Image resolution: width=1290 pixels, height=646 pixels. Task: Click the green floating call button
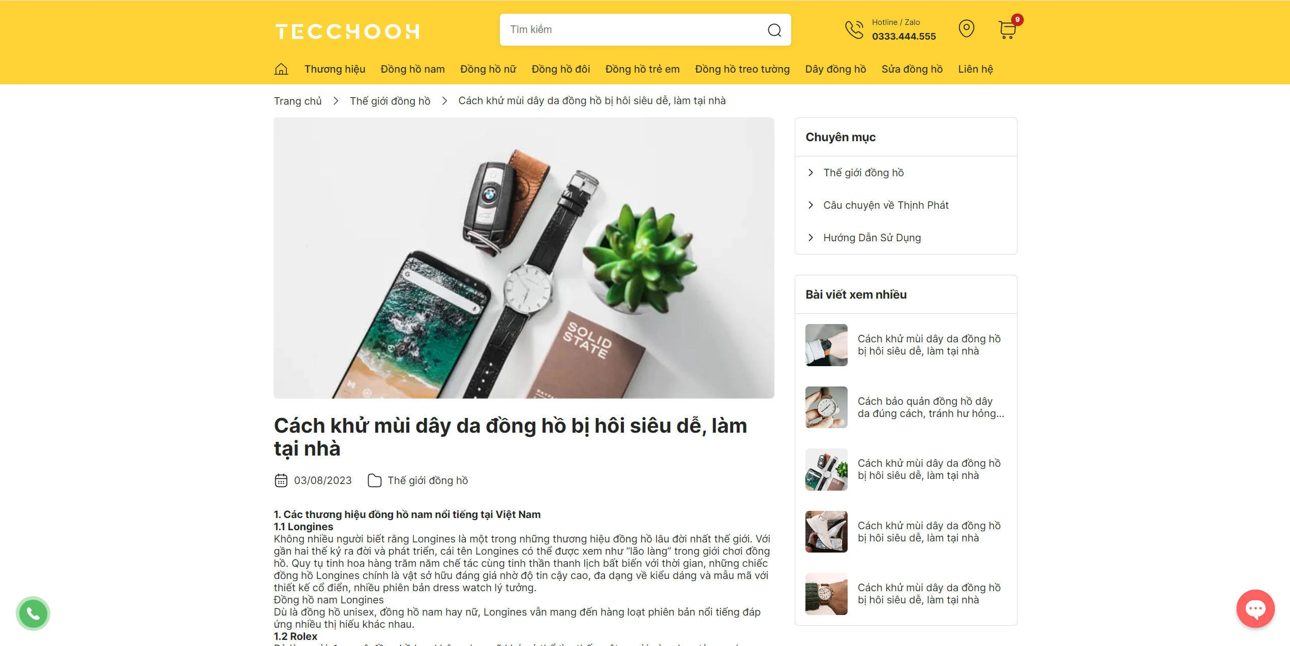[33, 613]
